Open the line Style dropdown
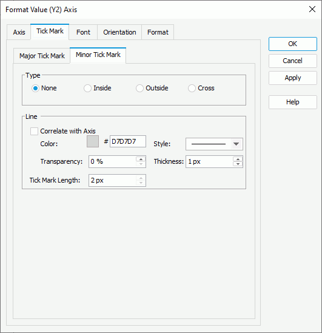322x333 pixels. tap(214, 144)
